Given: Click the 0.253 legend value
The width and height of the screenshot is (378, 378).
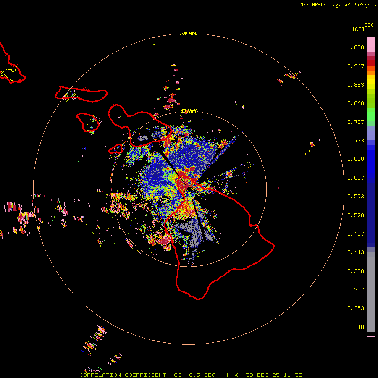Looking at the screenshot, I should point(356,308).
